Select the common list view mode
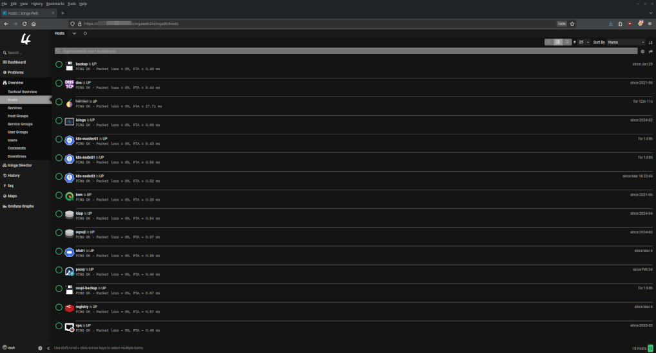The width and height of the screenshot is (656, 353). click(x=558, y=42)
